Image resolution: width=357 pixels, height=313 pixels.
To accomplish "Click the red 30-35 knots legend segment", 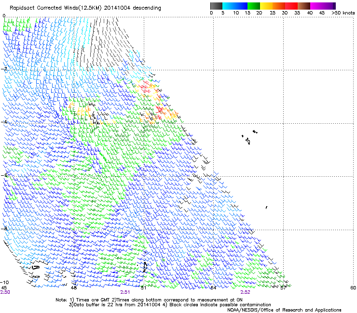I will pyautogui.click(x=292, y=6).
